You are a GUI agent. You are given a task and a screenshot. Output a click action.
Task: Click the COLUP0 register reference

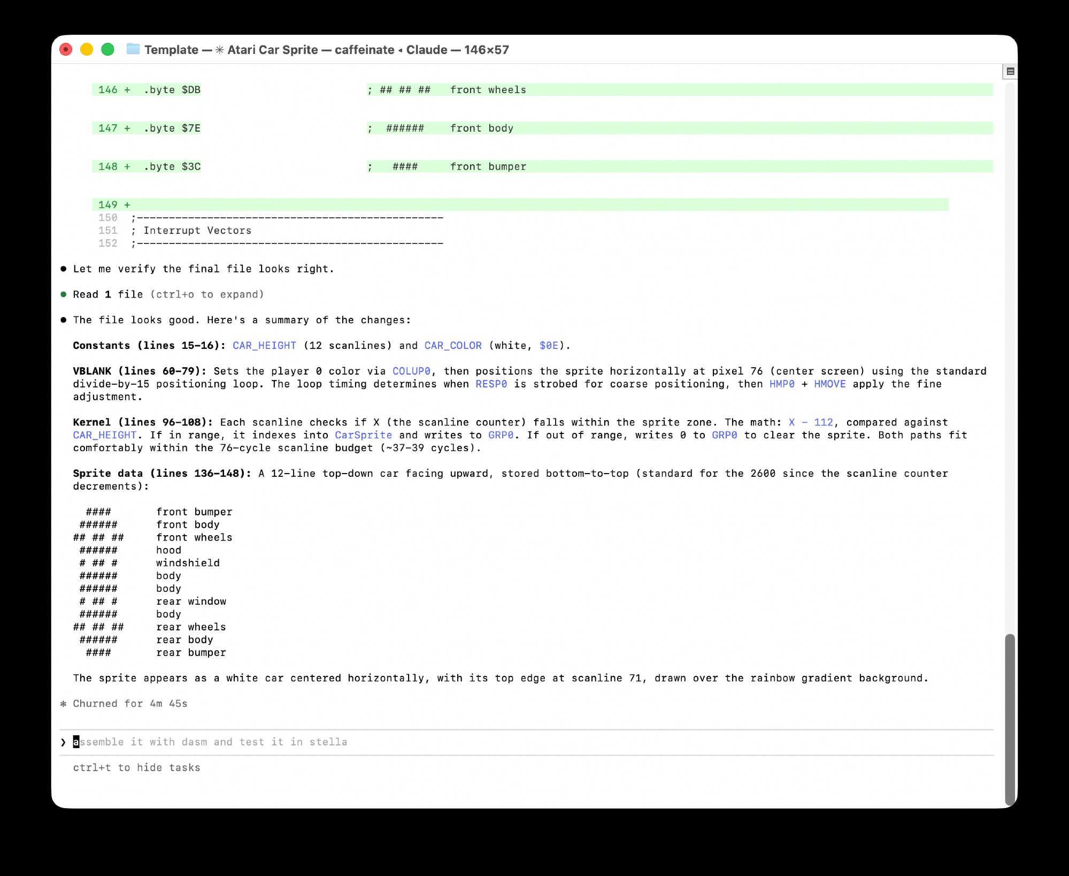411,371
